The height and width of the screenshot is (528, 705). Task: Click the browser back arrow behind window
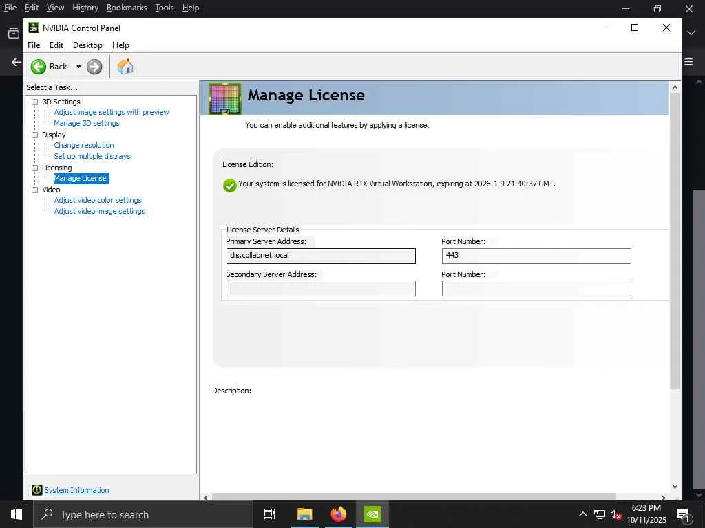pos(17,62)
